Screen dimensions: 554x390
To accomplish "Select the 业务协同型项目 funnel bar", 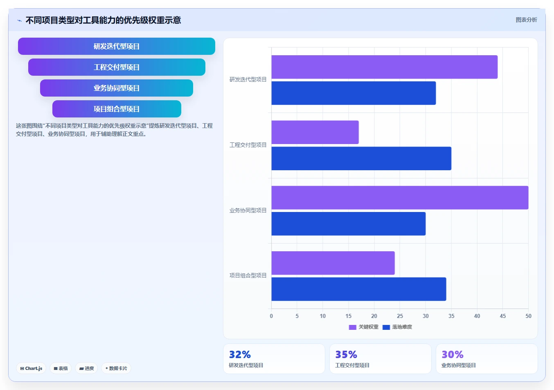I will tap(117, 88).
